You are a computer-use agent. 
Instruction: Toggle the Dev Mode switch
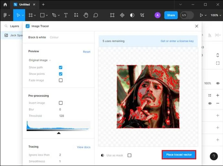pyautogui.click(x=187, y=15)
